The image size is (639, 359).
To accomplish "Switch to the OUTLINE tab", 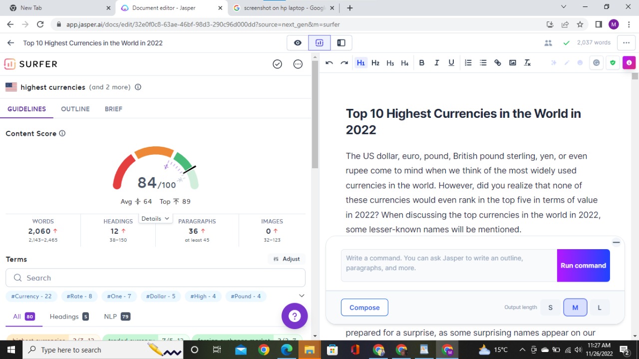I will [x=75, y=109].
